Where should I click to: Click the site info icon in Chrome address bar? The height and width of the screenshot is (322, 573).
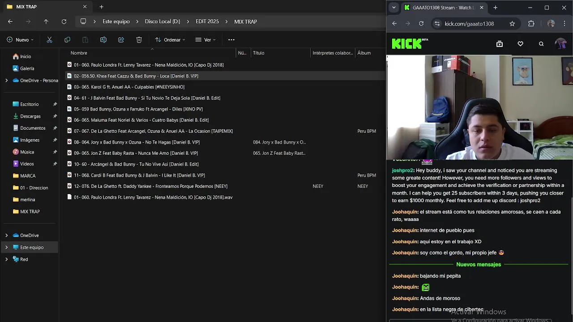pyautogui.click(x=437, y=24)
